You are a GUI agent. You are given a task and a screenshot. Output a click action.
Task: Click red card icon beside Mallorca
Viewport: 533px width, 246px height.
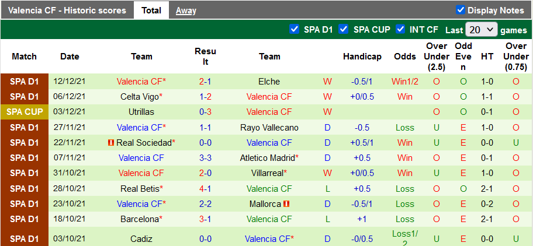coord(286,204)
